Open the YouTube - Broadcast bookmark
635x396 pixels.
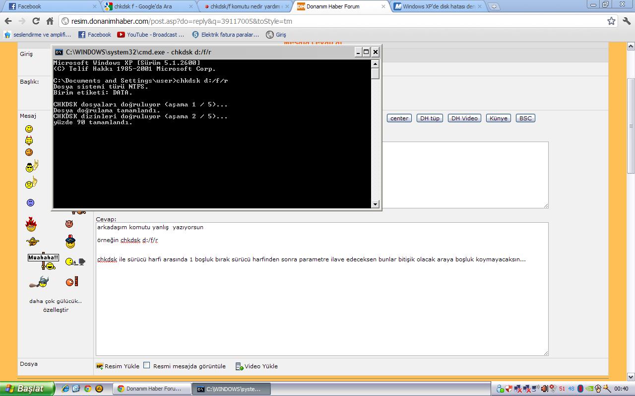point(150,35)
